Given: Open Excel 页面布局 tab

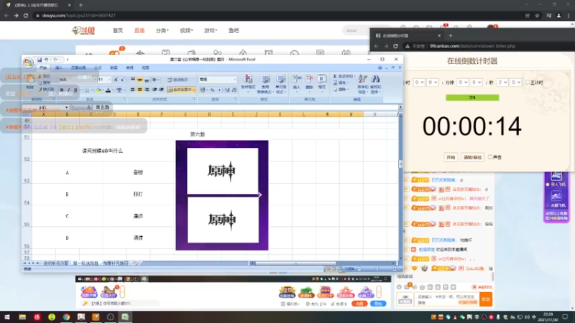Looking at the screenshot, I should [78, 67].
